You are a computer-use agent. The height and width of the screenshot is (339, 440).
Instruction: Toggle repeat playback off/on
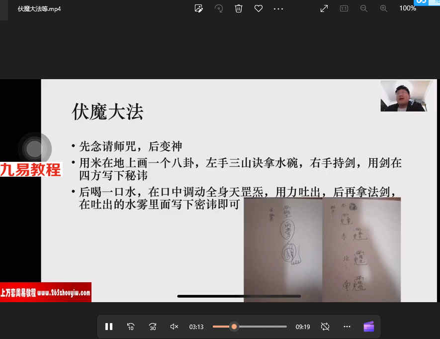coord(325,327)
